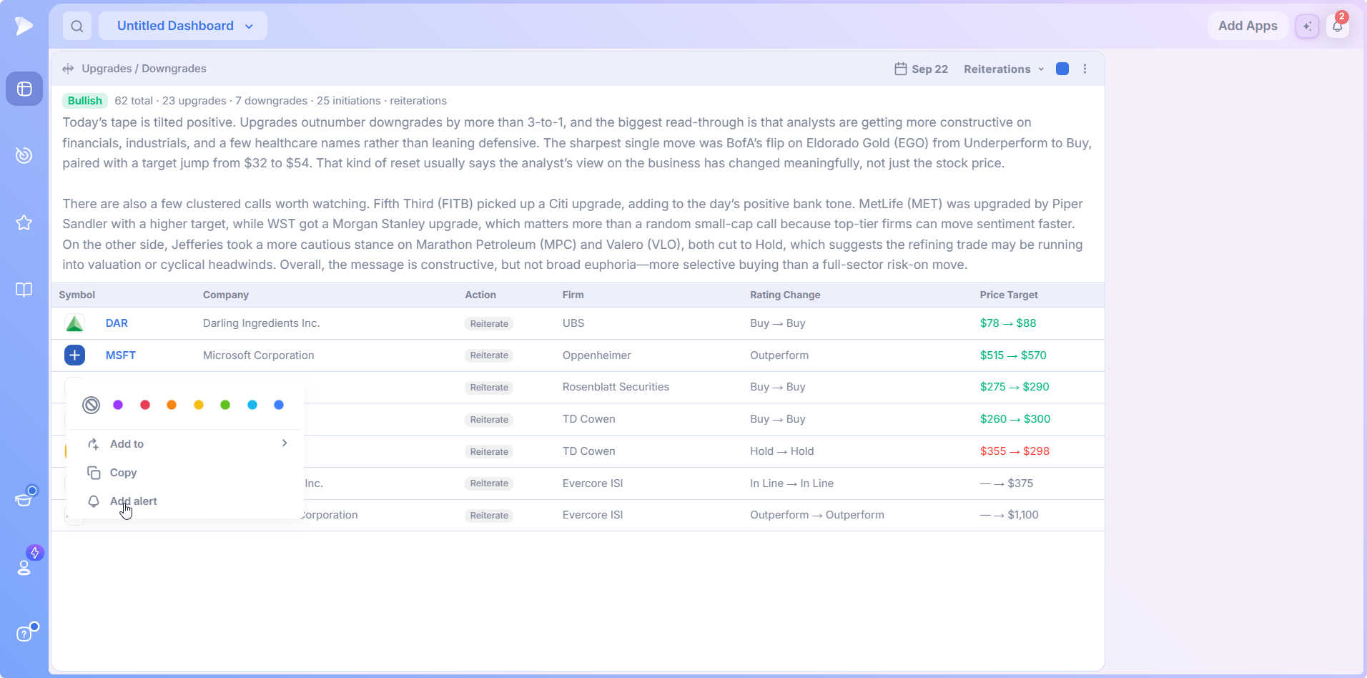Click the Hold → Hold rating change
The height and width of the screenshot is (678, 1367).
[782, 451]
